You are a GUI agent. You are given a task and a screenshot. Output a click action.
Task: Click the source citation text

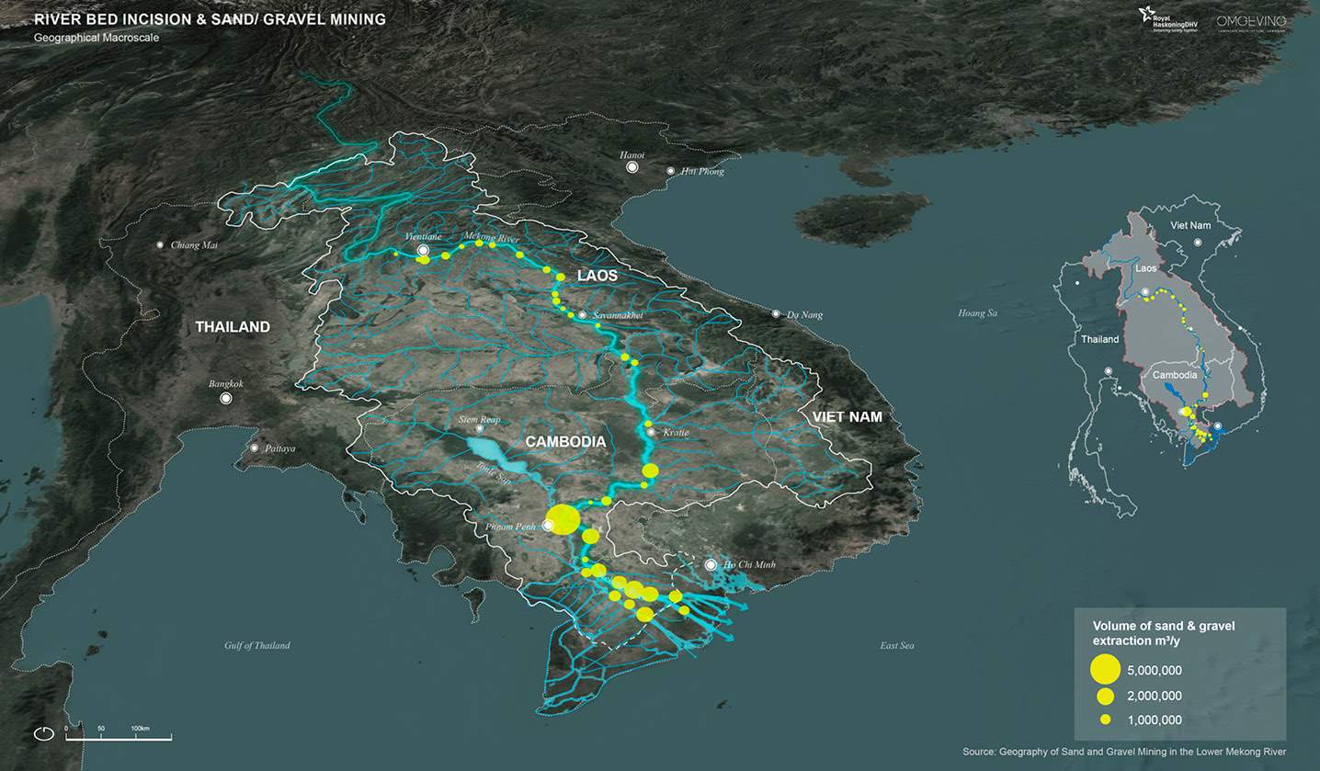pos(1123,752)
